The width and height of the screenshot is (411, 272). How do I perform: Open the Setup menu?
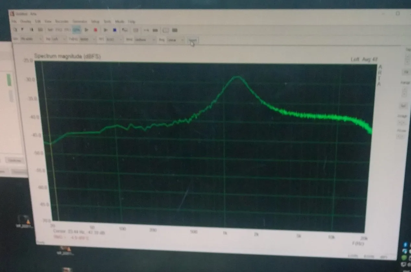[95, 21]
